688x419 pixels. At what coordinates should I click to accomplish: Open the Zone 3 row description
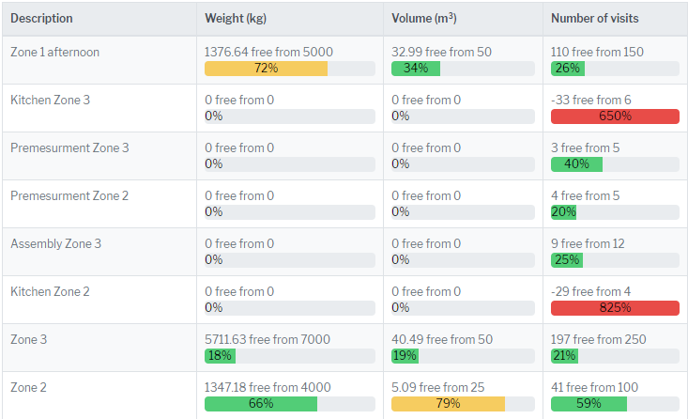pyautogui.click(x=28, y=340)
